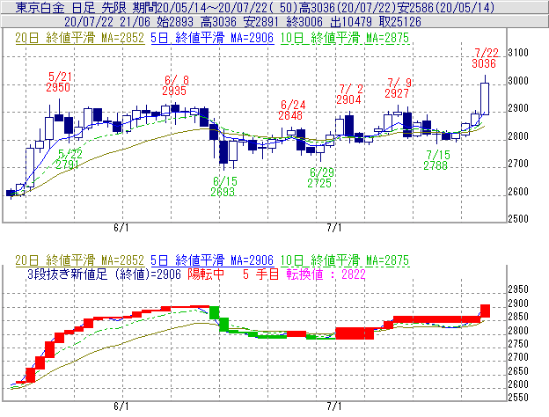Image resolution: width=549 pixels, height=417 pixels.
Task: Select 10-day MA=2875 legend in lower chart
Action: 345,260
